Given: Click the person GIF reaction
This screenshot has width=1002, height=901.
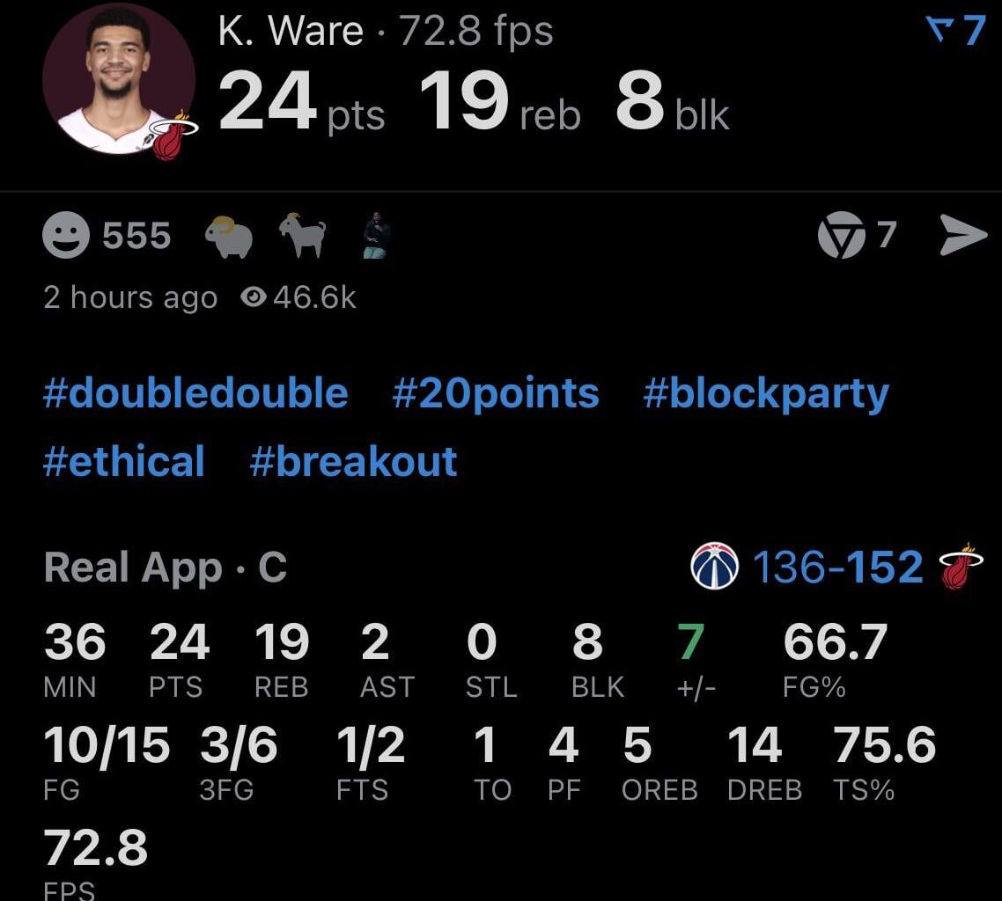Looking at the screenshot, I should click(x=374, y=236).
